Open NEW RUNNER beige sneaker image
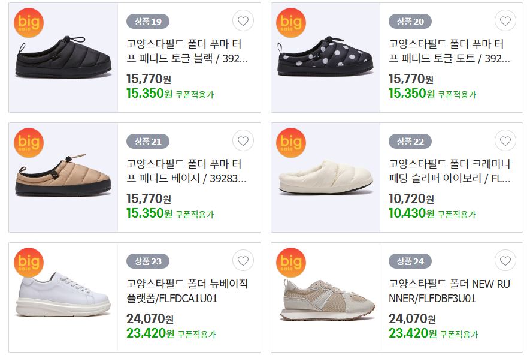This screenshot has height=361, width=530. point(326,297)
